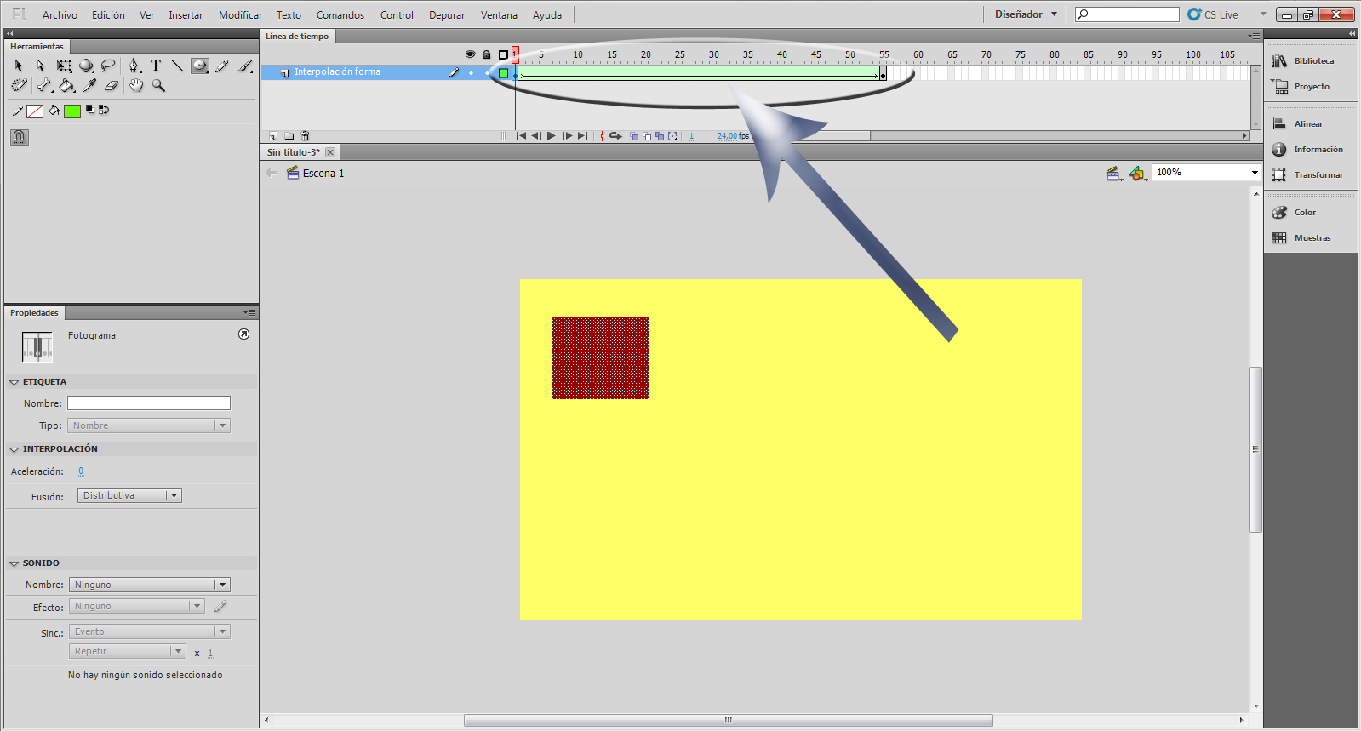Toggle show all layers as outlines
This screenshot has width=1361, height=731.
click(x=503, y=54)
